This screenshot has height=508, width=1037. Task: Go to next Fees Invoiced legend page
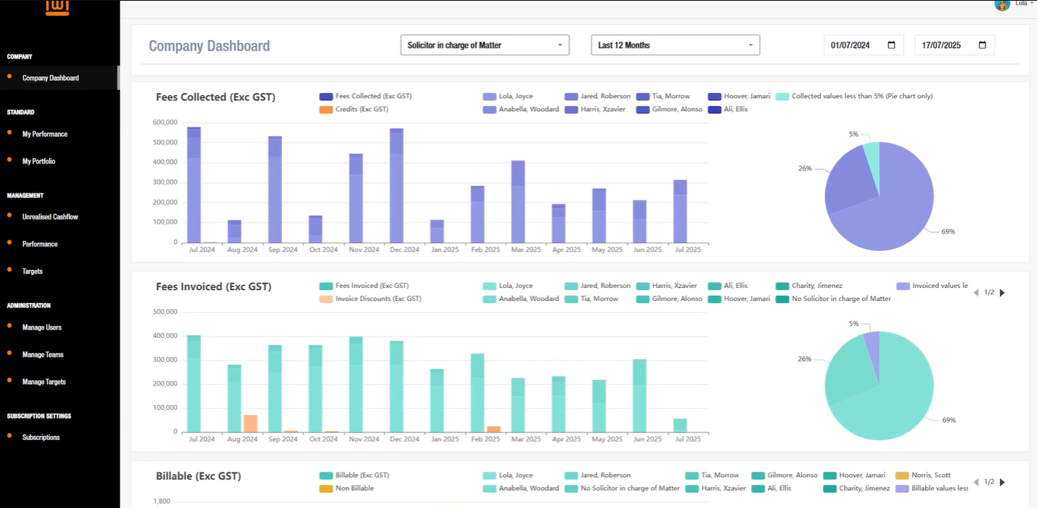tap(1003, 293)
